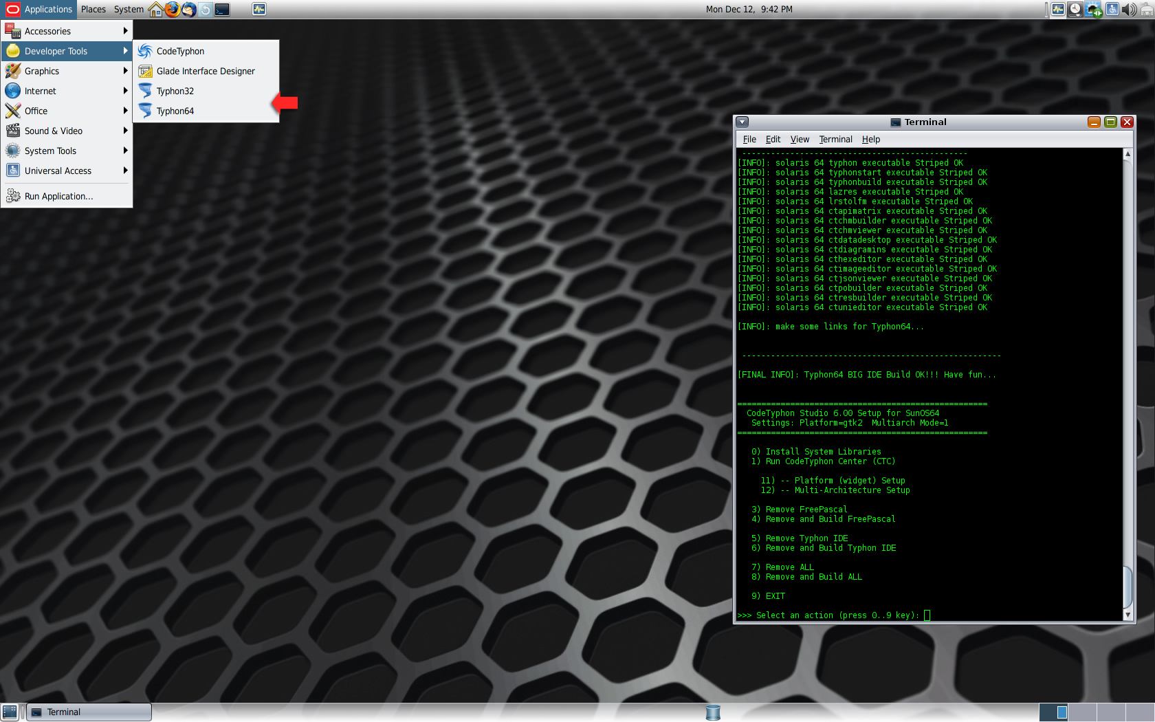Open the Places menu
The height and width of the screenshot is (722, 1155).
tap(93, 9)
